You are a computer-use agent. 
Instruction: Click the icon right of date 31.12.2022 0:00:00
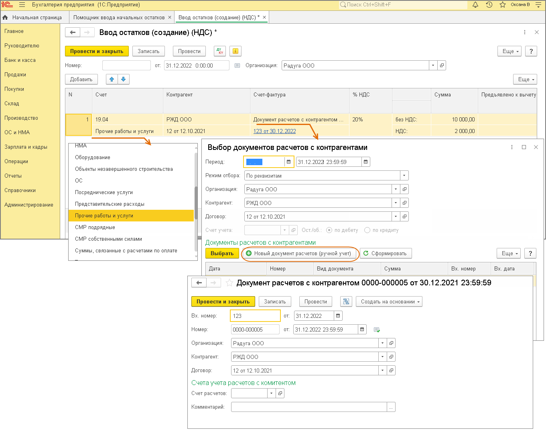[x=237, y=66]
